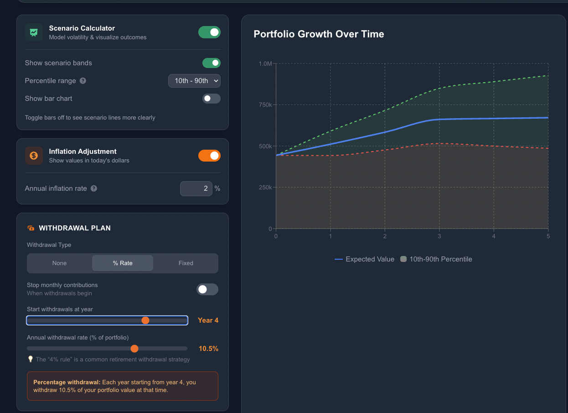Turn off Show scenario bands
The width and height of the screenshot is (568, 413).
211,63
